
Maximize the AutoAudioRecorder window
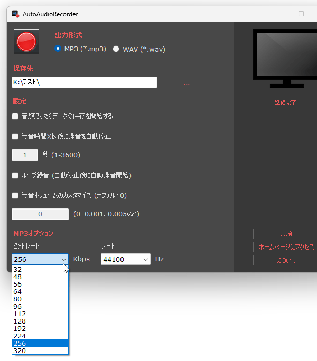(301, 14)
